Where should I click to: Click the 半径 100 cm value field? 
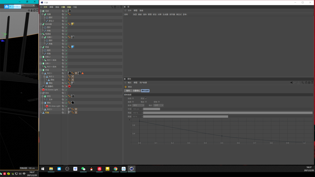tap(137, 109)
